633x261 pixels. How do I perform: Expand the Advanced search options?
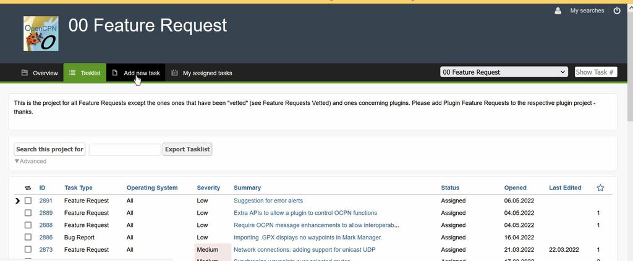(x=30, y=161)
